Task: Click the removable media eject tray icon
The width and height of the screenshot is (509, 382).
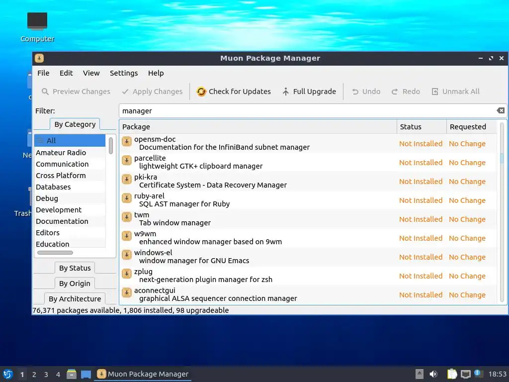Action: point(419,374)
